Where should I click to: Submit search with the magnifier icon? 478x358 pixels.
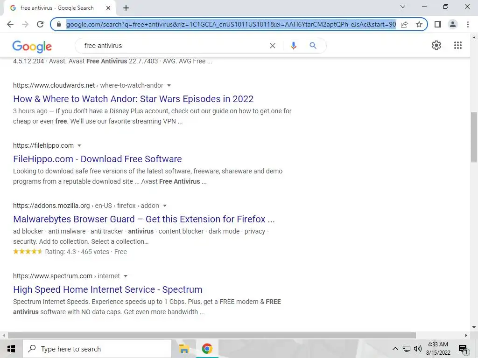pyautogui.click(x=313, y=46)
